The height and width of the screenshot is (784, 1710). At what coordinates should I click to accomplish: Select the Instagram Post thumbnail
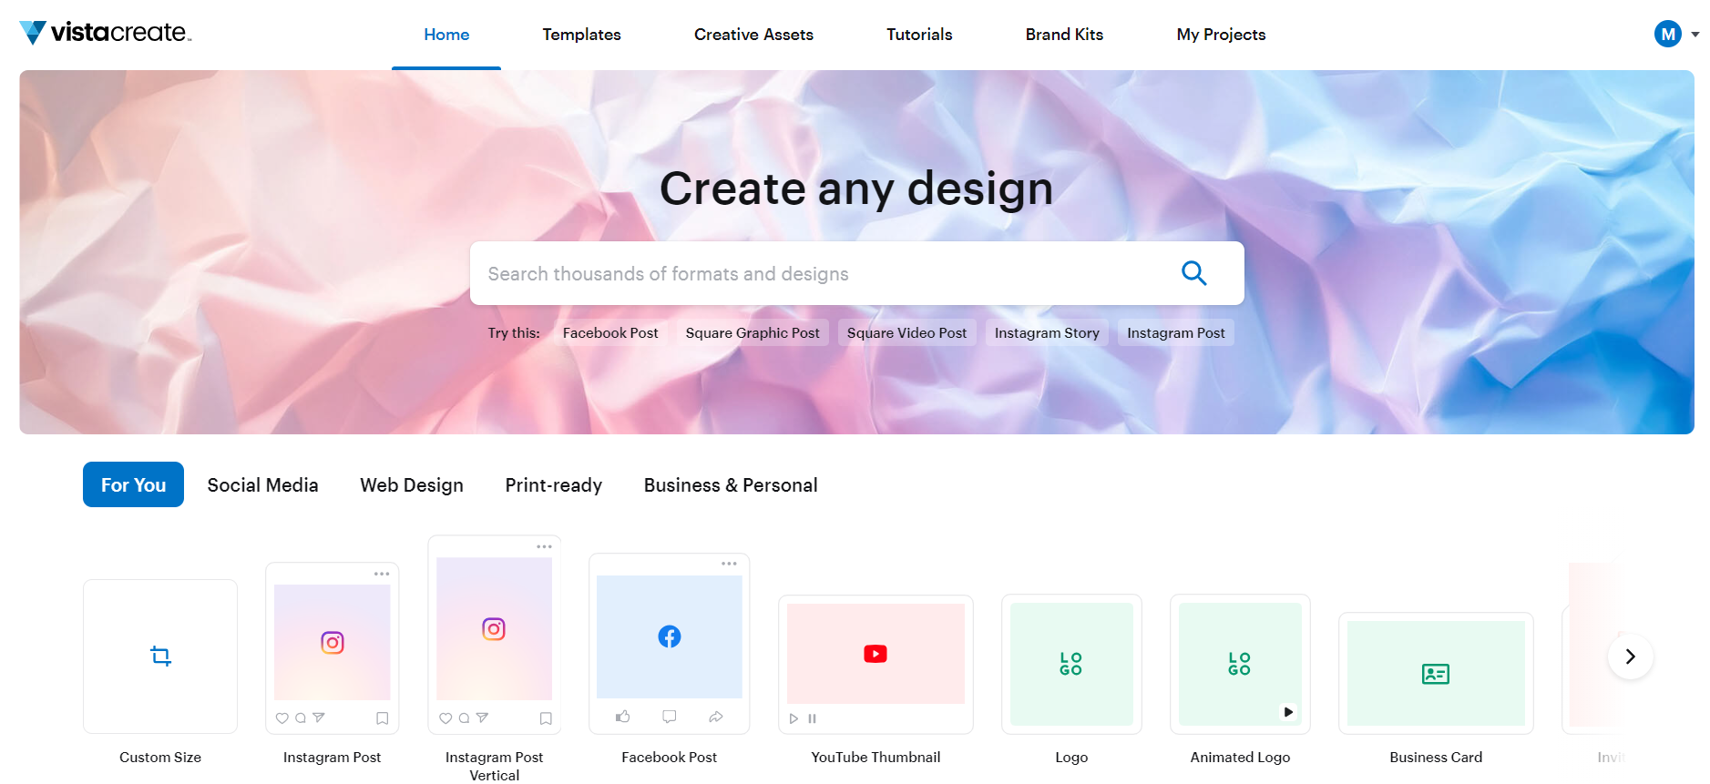point(332,647)
